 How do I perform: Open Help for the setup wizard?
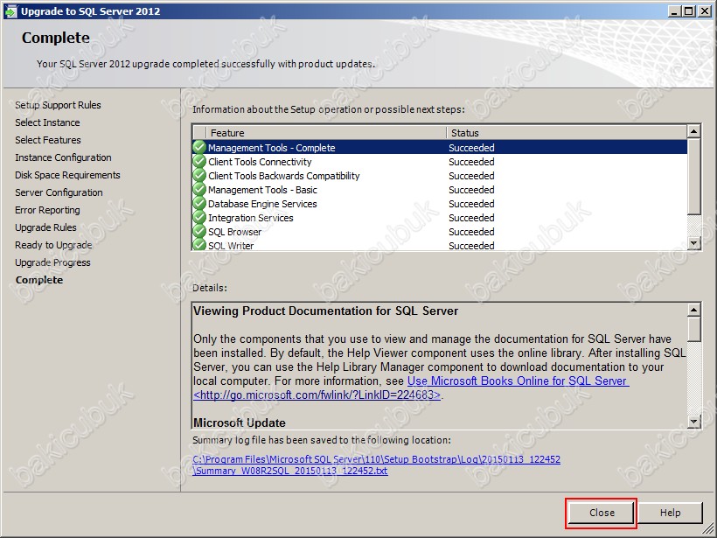tap(670, 513)
